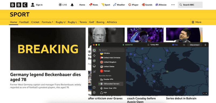Open Series debut in Bahrain headline
216x103 pixels.
tap(181, 98)
